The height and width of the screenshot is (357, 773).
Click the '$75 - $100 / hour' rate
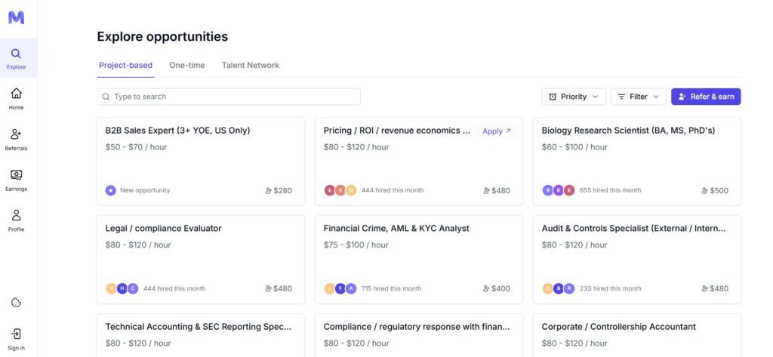[356, 245]
